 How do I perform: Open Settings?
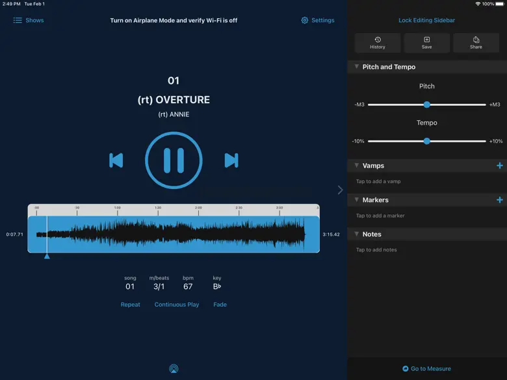pos(317,20)
